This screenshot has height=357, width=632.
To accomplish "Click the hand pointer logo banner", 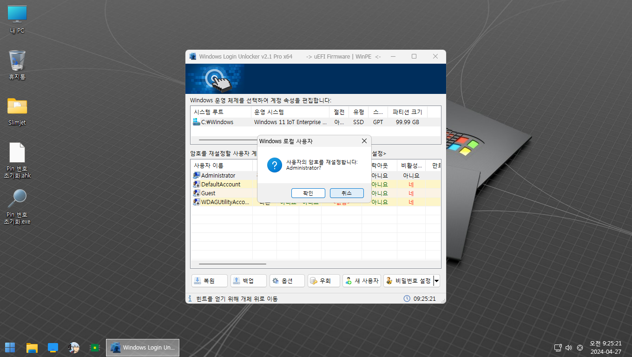I will [217, 79].
